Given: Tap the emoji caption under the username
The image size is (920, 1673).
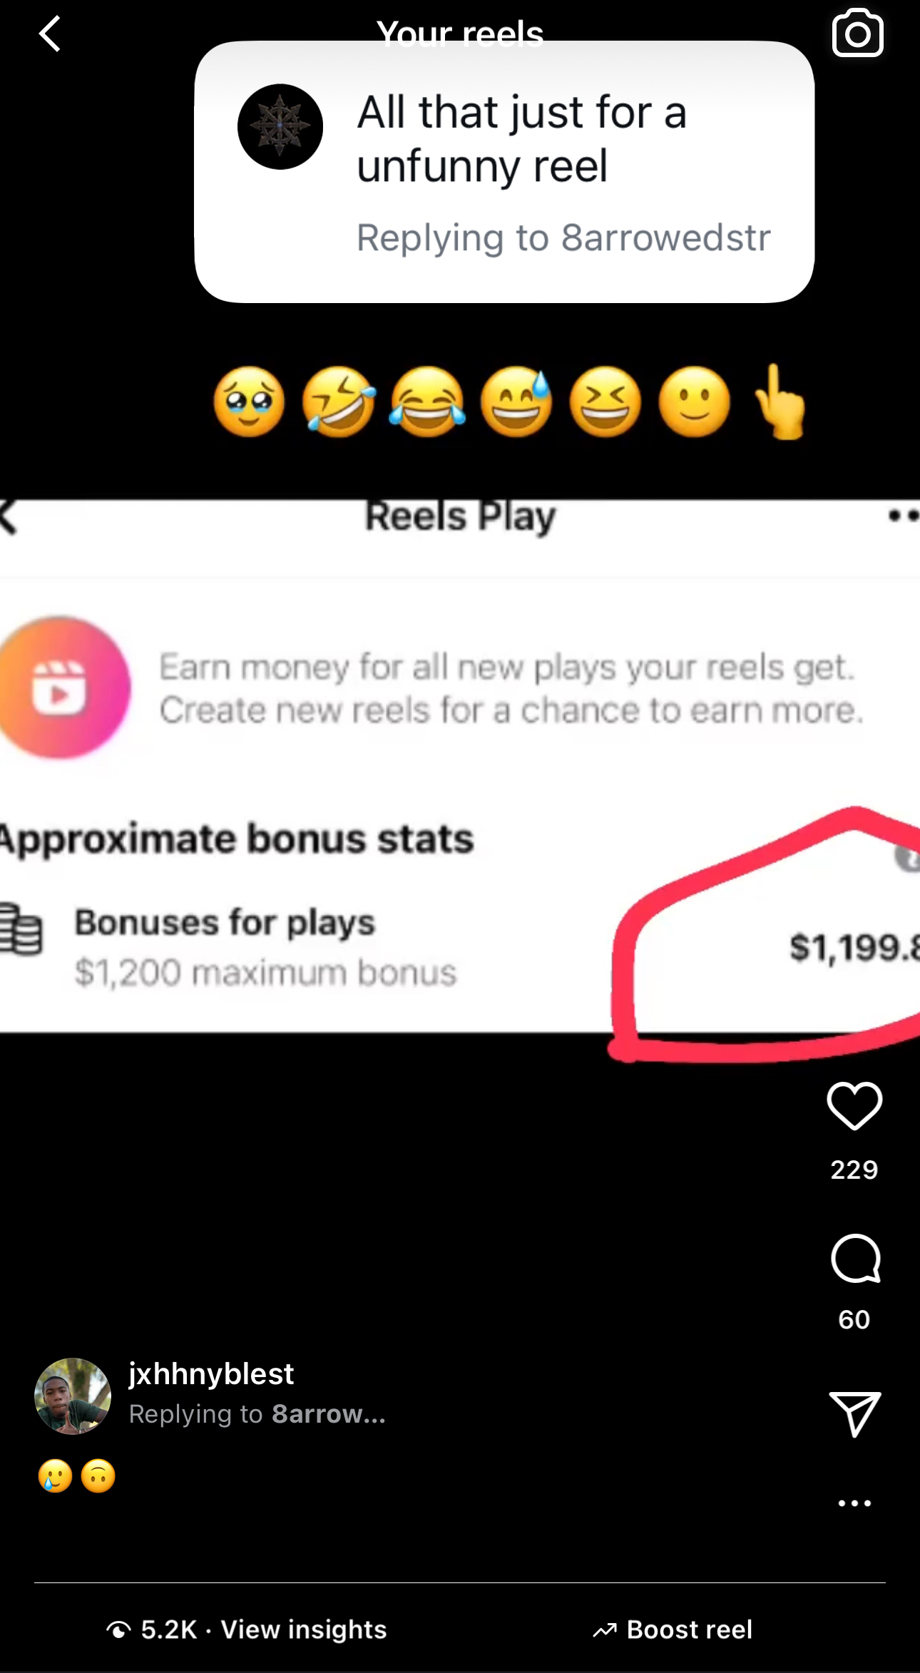Looking at the screenshot, I should click(x=77, y=1476).
